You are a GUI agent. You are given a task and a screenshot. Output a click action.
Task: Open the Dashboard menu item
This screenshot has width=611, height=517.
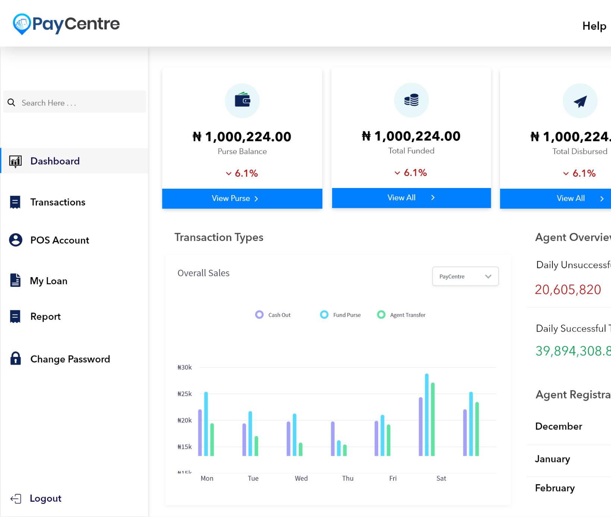click(74, 161)
